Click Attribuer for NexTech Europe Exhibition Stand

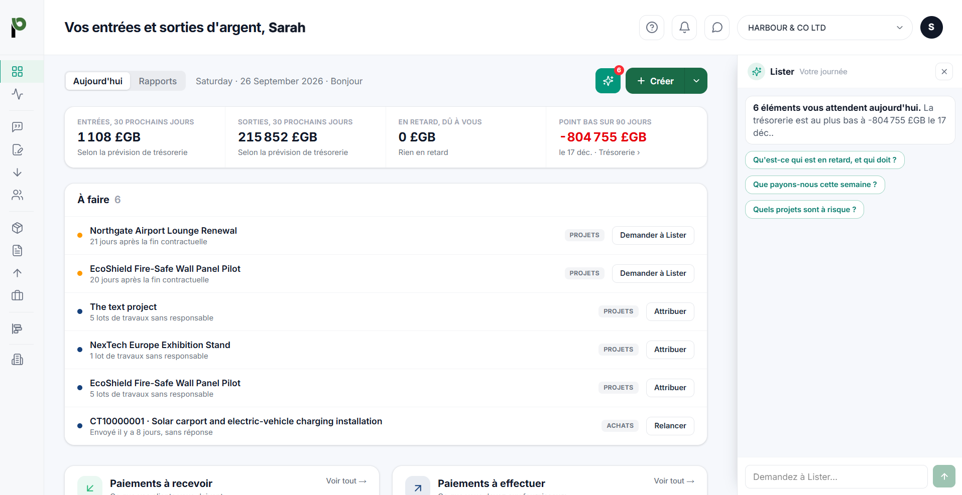(670, 350)
